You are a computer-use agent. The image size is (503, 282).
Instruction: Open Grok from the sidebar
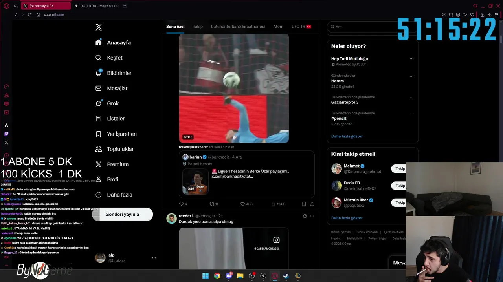(107, 103)
